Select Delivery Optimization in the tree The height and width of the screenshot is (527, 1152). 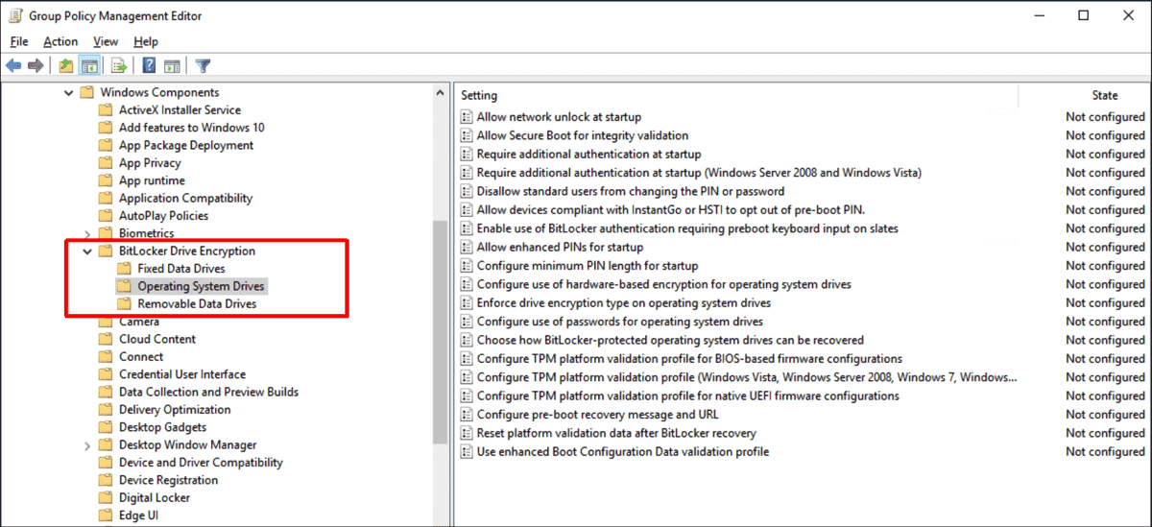175,410
